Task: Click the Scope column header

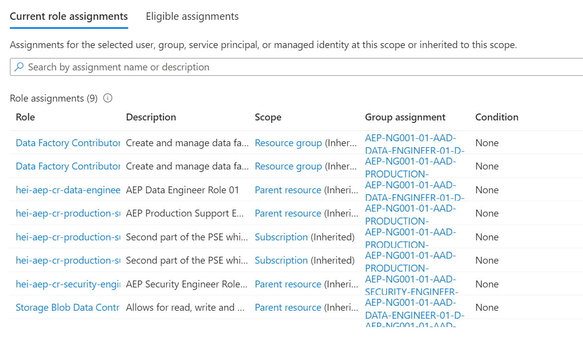Action: pos(268,117)
